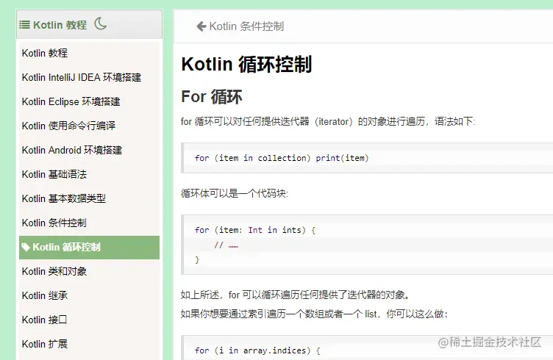
Task: Click the Kotlin 循环控制 page heading
Action: tap(246, 65)
